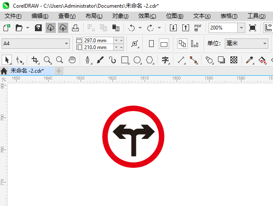Click the Print icon
The image size is (273, 206).
click(x=75, y=28)
